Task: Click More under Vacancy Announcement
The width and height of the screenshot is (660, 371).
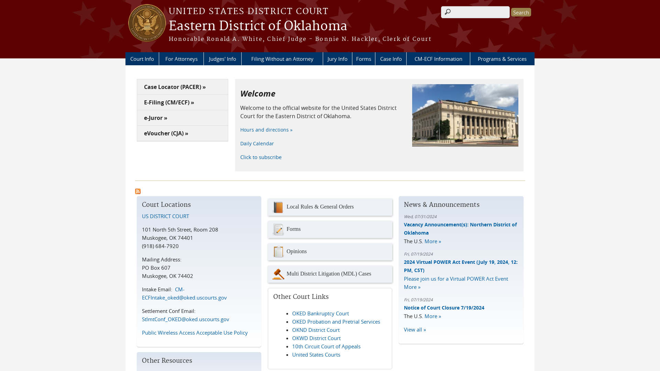Action: 433,241
